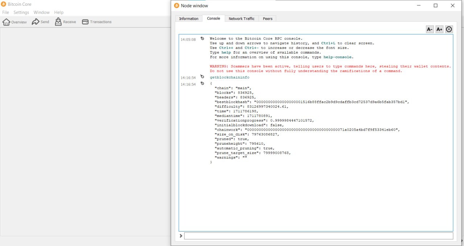Maximize the Node window
Screen dimensions: 464x246
pos(436,5)
